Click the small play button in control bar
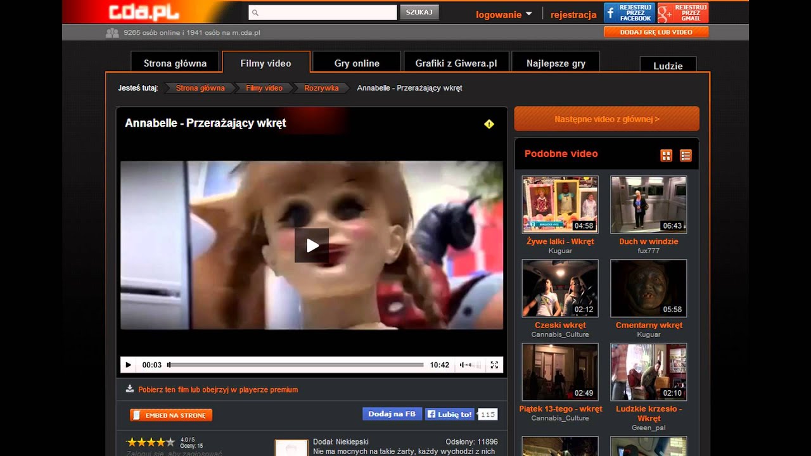Screen dimensions: 811x456 128,365
